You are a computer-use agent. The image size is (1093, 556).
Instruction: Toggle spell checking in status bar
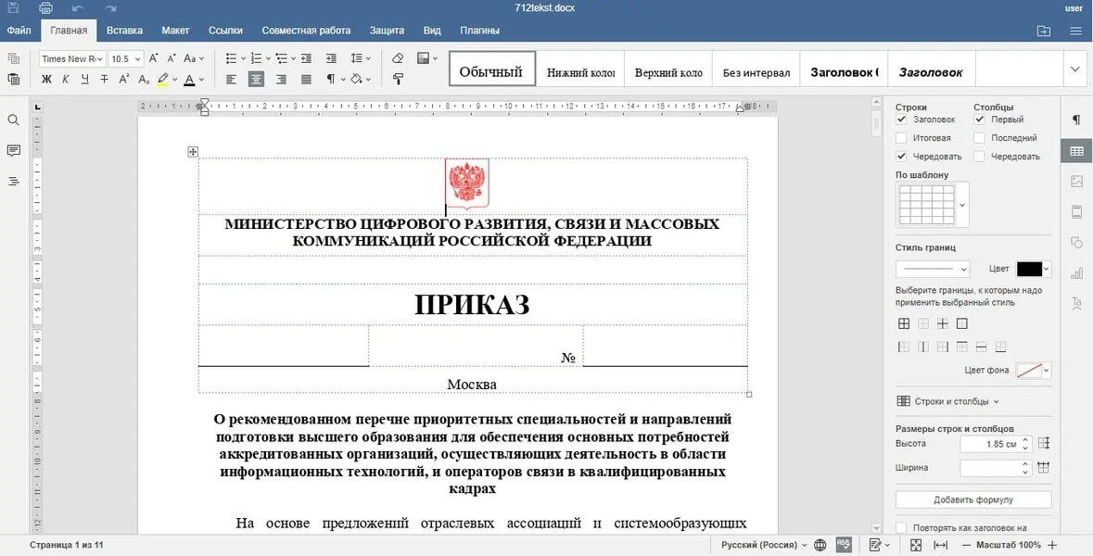[x=844, y=545]
